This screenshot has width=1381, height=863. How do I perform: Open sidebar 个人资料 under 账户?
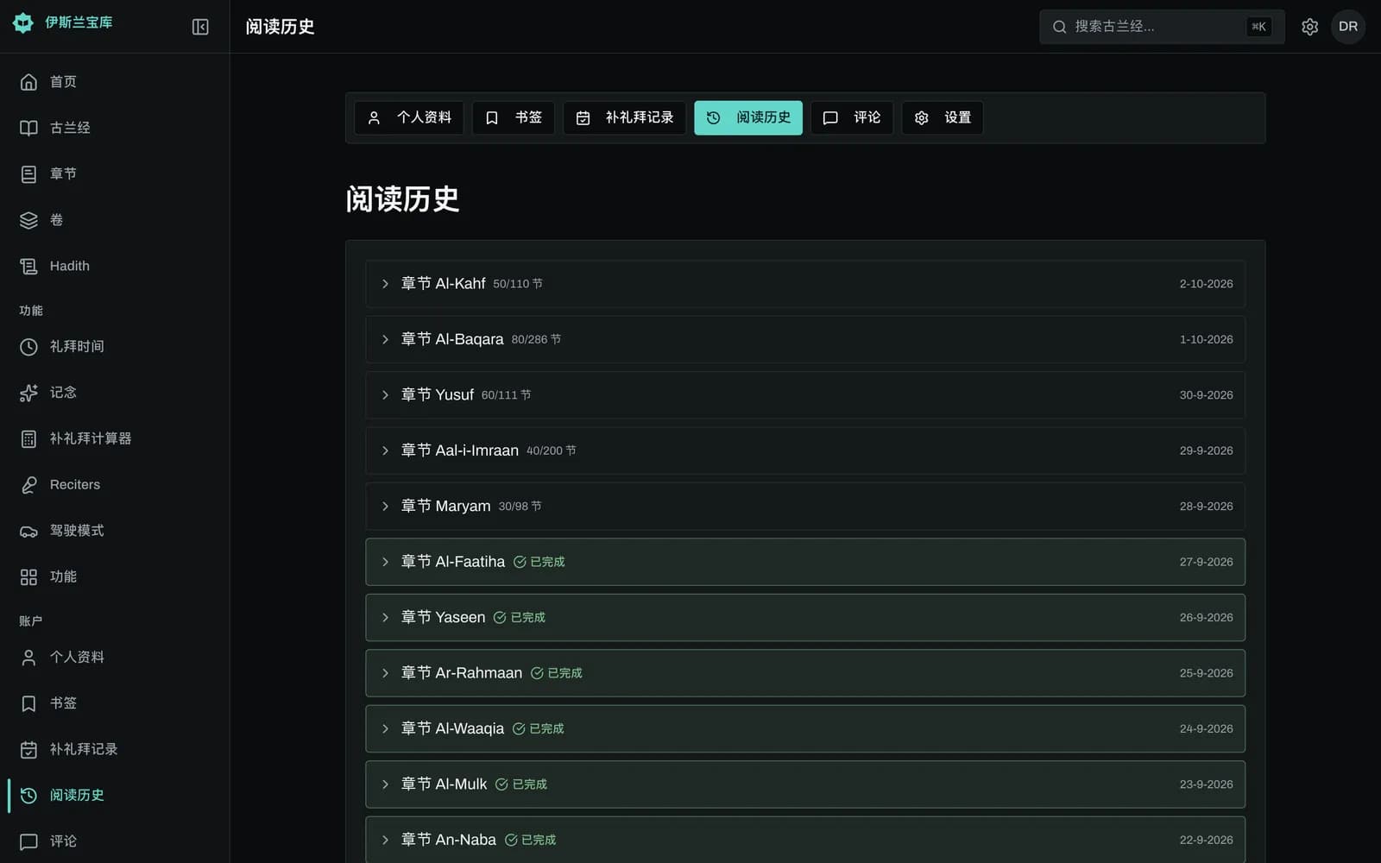point(115,657)
